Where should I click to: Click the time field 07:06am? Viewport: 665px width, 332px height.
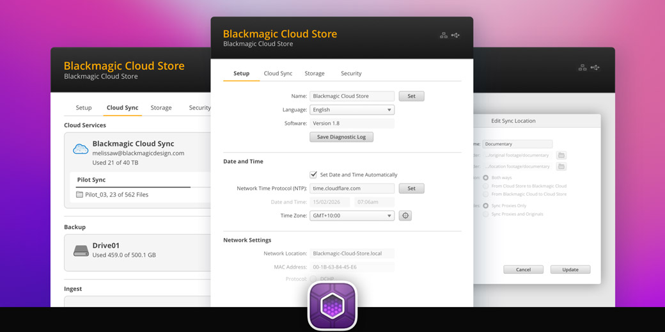click(x=375, y=202)
